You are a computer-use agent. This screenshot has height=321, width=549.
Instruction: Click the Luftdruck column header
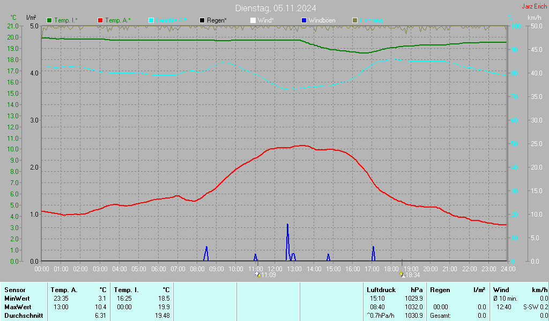click(x=381, y=290)
